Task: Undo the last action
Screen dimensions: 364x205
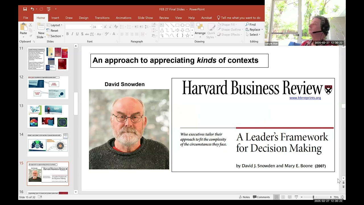Action: pos(32,9)
